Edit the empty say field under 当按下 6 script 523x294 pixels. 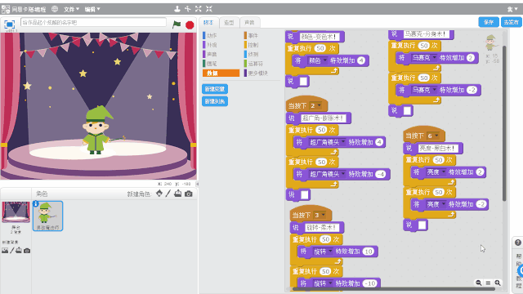pyautogui.click(x=422, y=225)
